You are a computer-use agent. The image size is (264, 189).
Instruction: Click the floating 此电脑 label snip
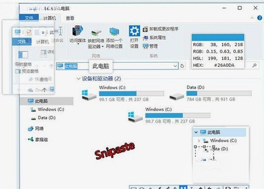(x=101, y=66)
